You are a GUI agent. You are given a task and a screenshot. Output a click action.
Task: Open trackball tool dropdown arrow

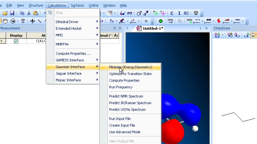(x=18, y=21)
